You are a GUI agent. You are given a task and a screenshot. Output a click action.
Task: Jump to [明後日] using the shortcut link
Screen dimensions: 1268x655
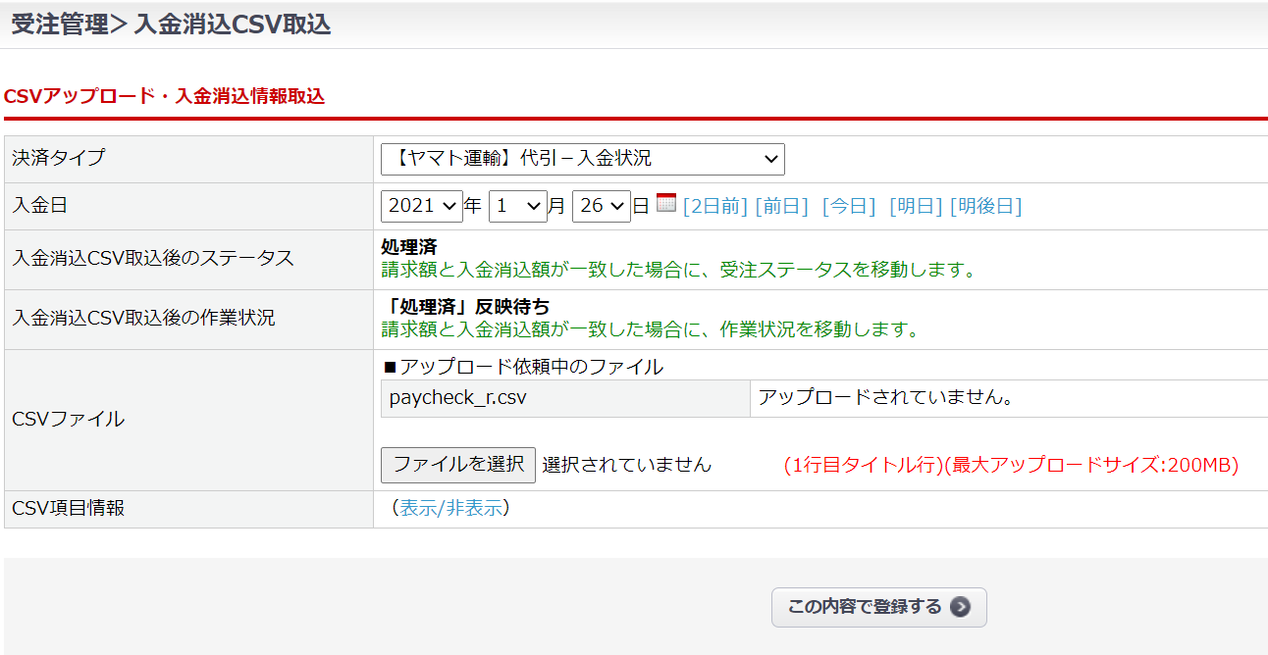985,207
